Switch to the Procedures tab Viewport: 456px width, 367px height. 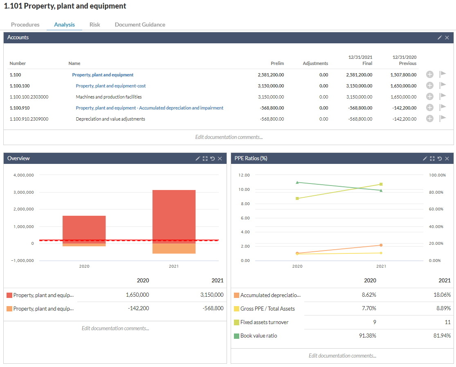click(x=25, y=25)
